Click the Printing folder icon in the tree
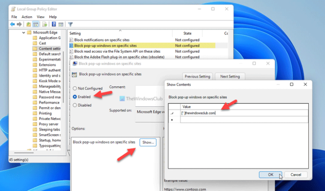This screenshot has width=325, height=191. tap(35, 113)
